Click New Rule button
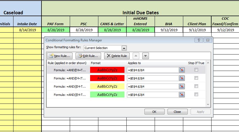The width and height of the screenshot is (239, 132). tap(60, 56)
